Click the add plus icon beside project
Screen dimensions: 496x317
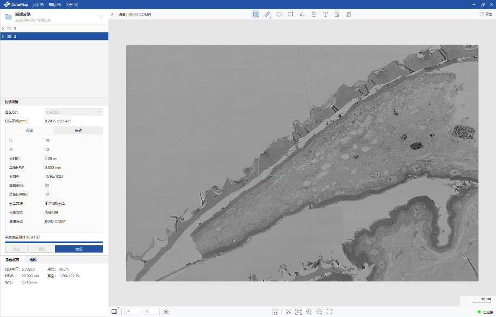tap(101, 17)
